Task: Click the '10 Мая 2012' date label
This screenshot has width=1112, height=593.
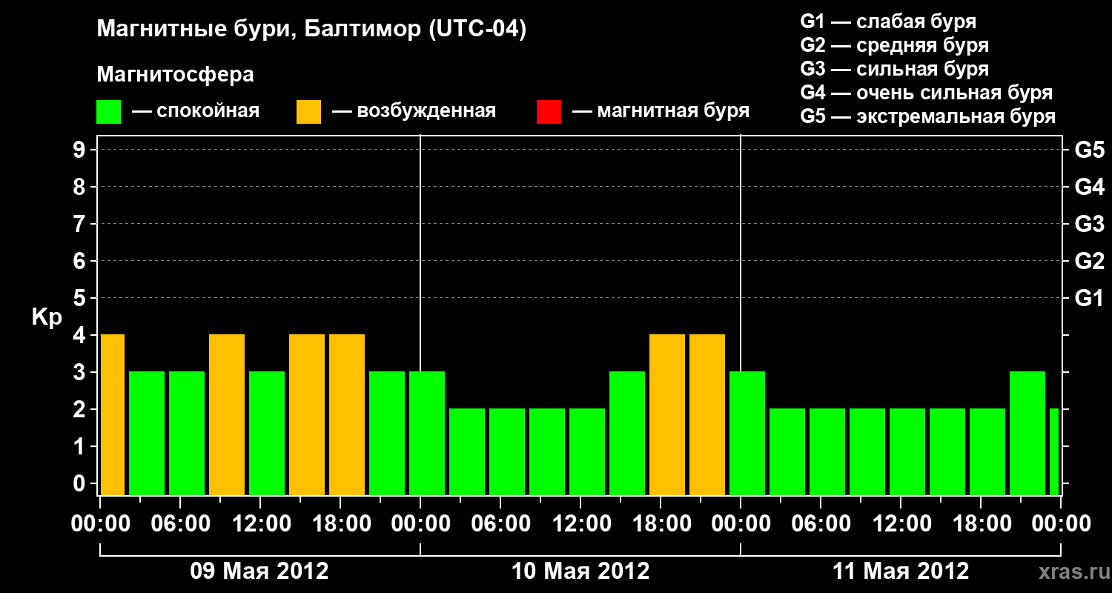Action: click(580, 572)
